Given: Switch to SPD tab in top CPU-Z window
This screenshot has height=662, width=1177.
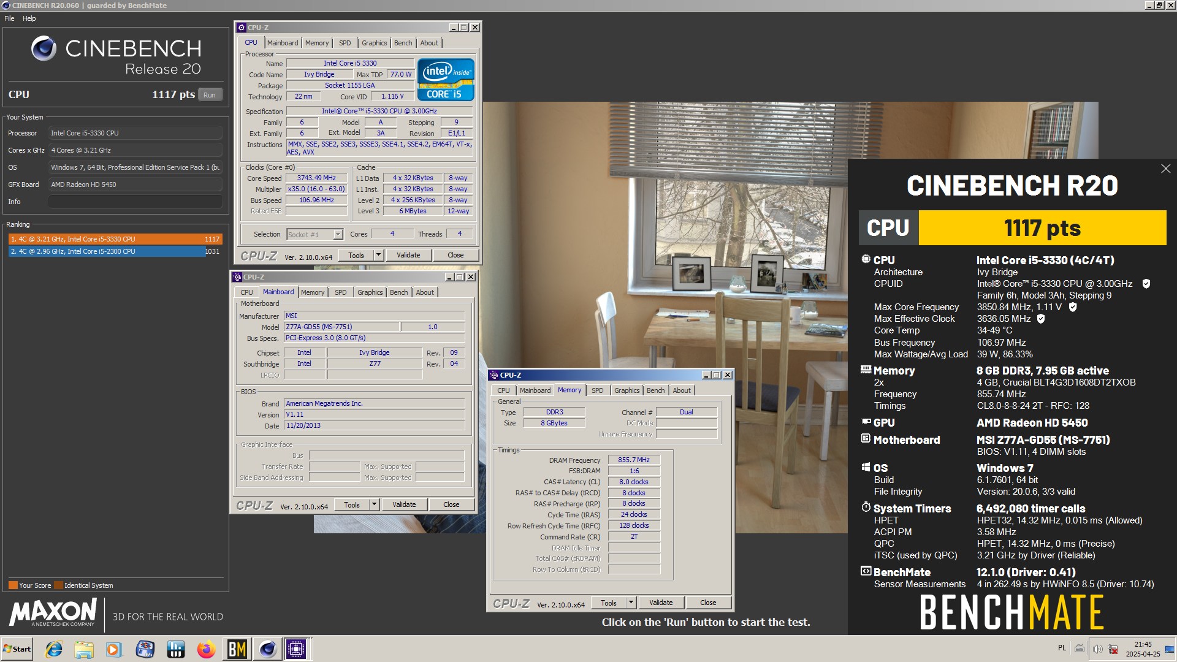Looking at the screenshot, I should [345, 43].
